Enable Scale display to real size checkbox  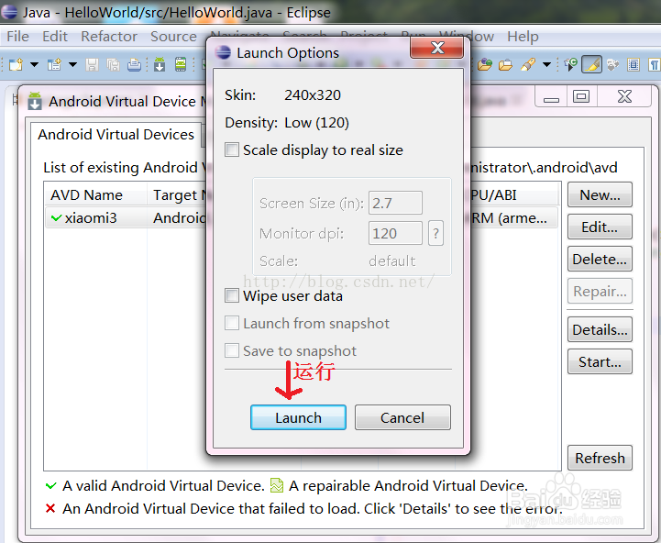point(231,150)
